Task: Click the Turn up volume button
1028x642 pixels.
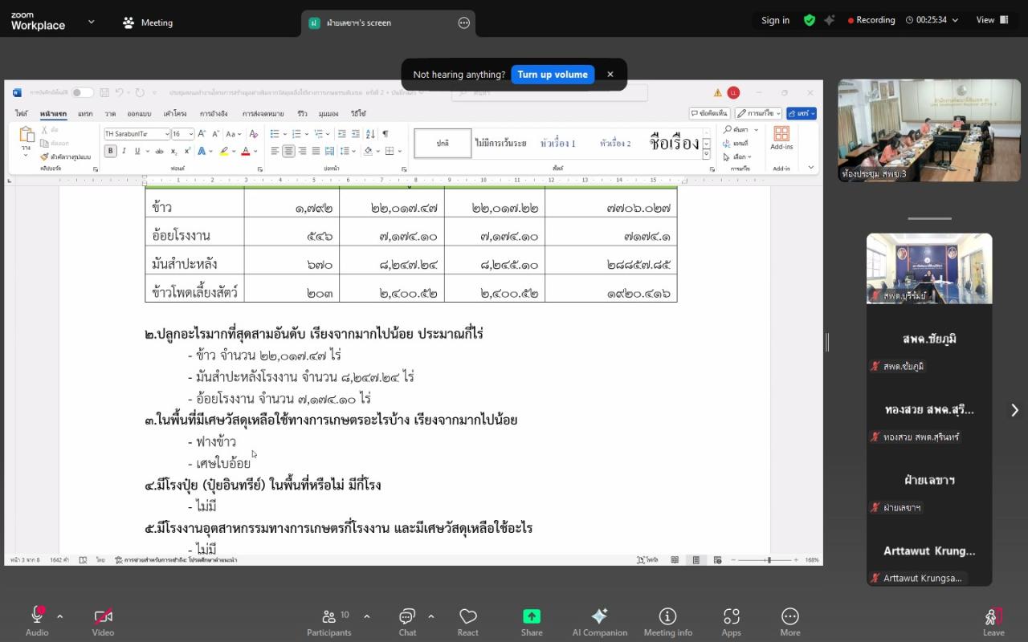Action: [x=553, y=74]
